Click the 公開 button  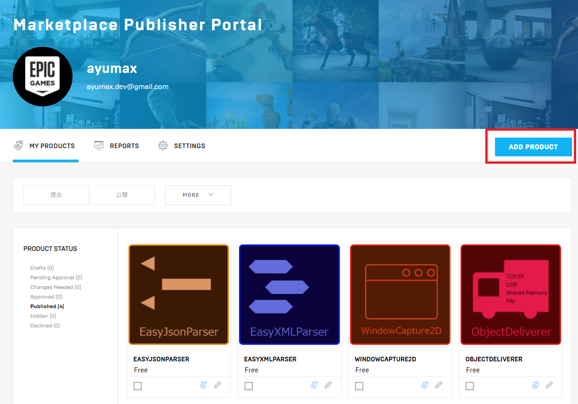pyautogui.click(x=122, y=195)
